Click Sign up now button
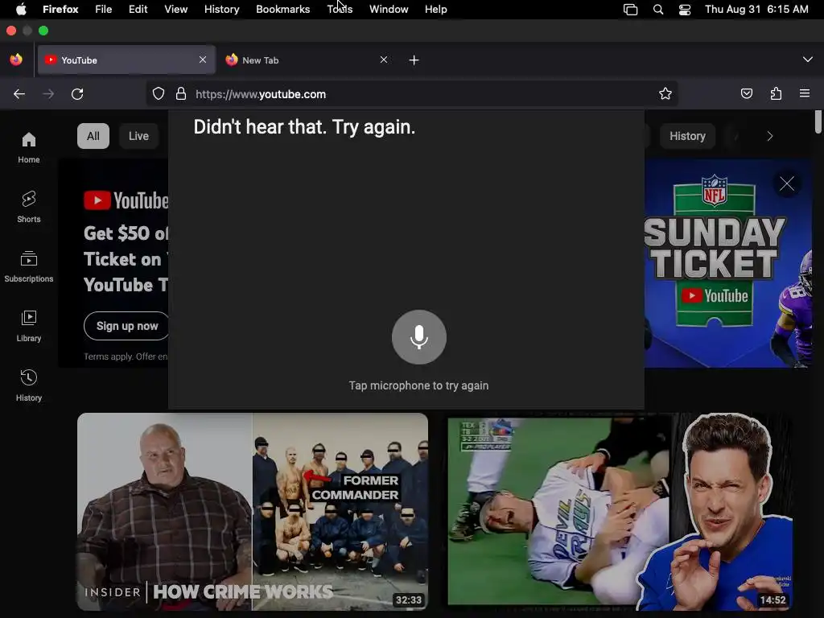Image resolution: width=824 pixels, height=618 pixels. tap(127, 326)
